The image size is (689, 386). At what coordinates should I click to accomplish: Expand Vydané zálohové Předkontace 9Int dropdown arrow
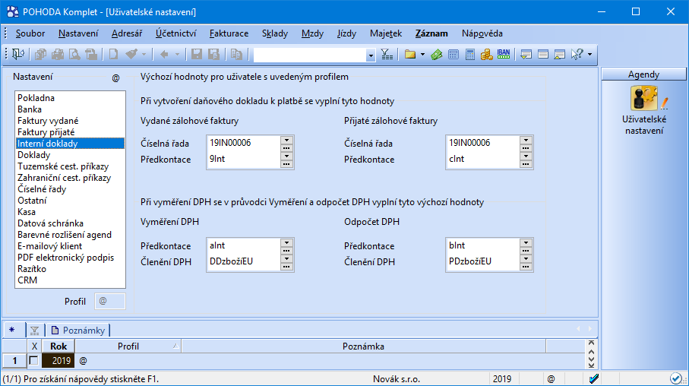[x=286, y=156]
